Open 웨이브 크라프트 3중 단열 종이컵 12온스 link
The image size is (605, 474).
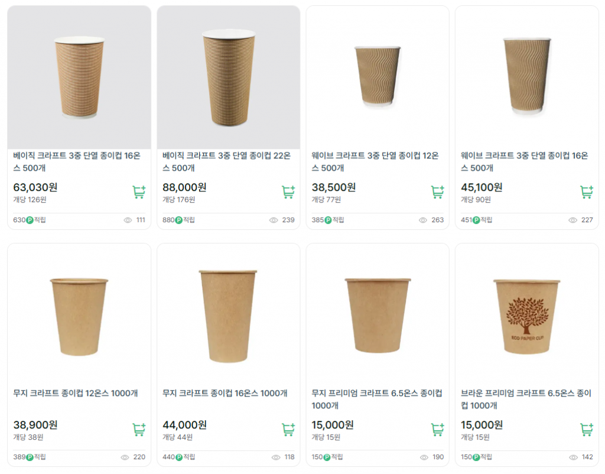pyautogui.click(x=375, y=162)
